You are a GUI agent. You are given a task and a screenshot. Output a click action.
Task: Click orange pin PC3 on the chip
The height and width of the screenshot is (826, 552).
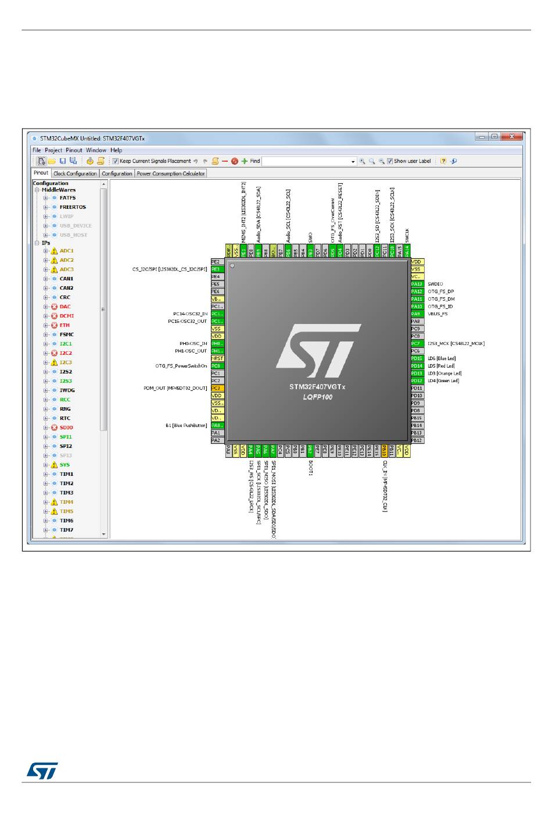(x=217, y=388)
